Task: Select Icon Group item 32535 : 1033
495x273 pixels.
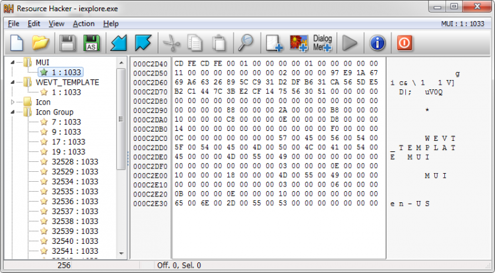Action: (x=75, y=192)
